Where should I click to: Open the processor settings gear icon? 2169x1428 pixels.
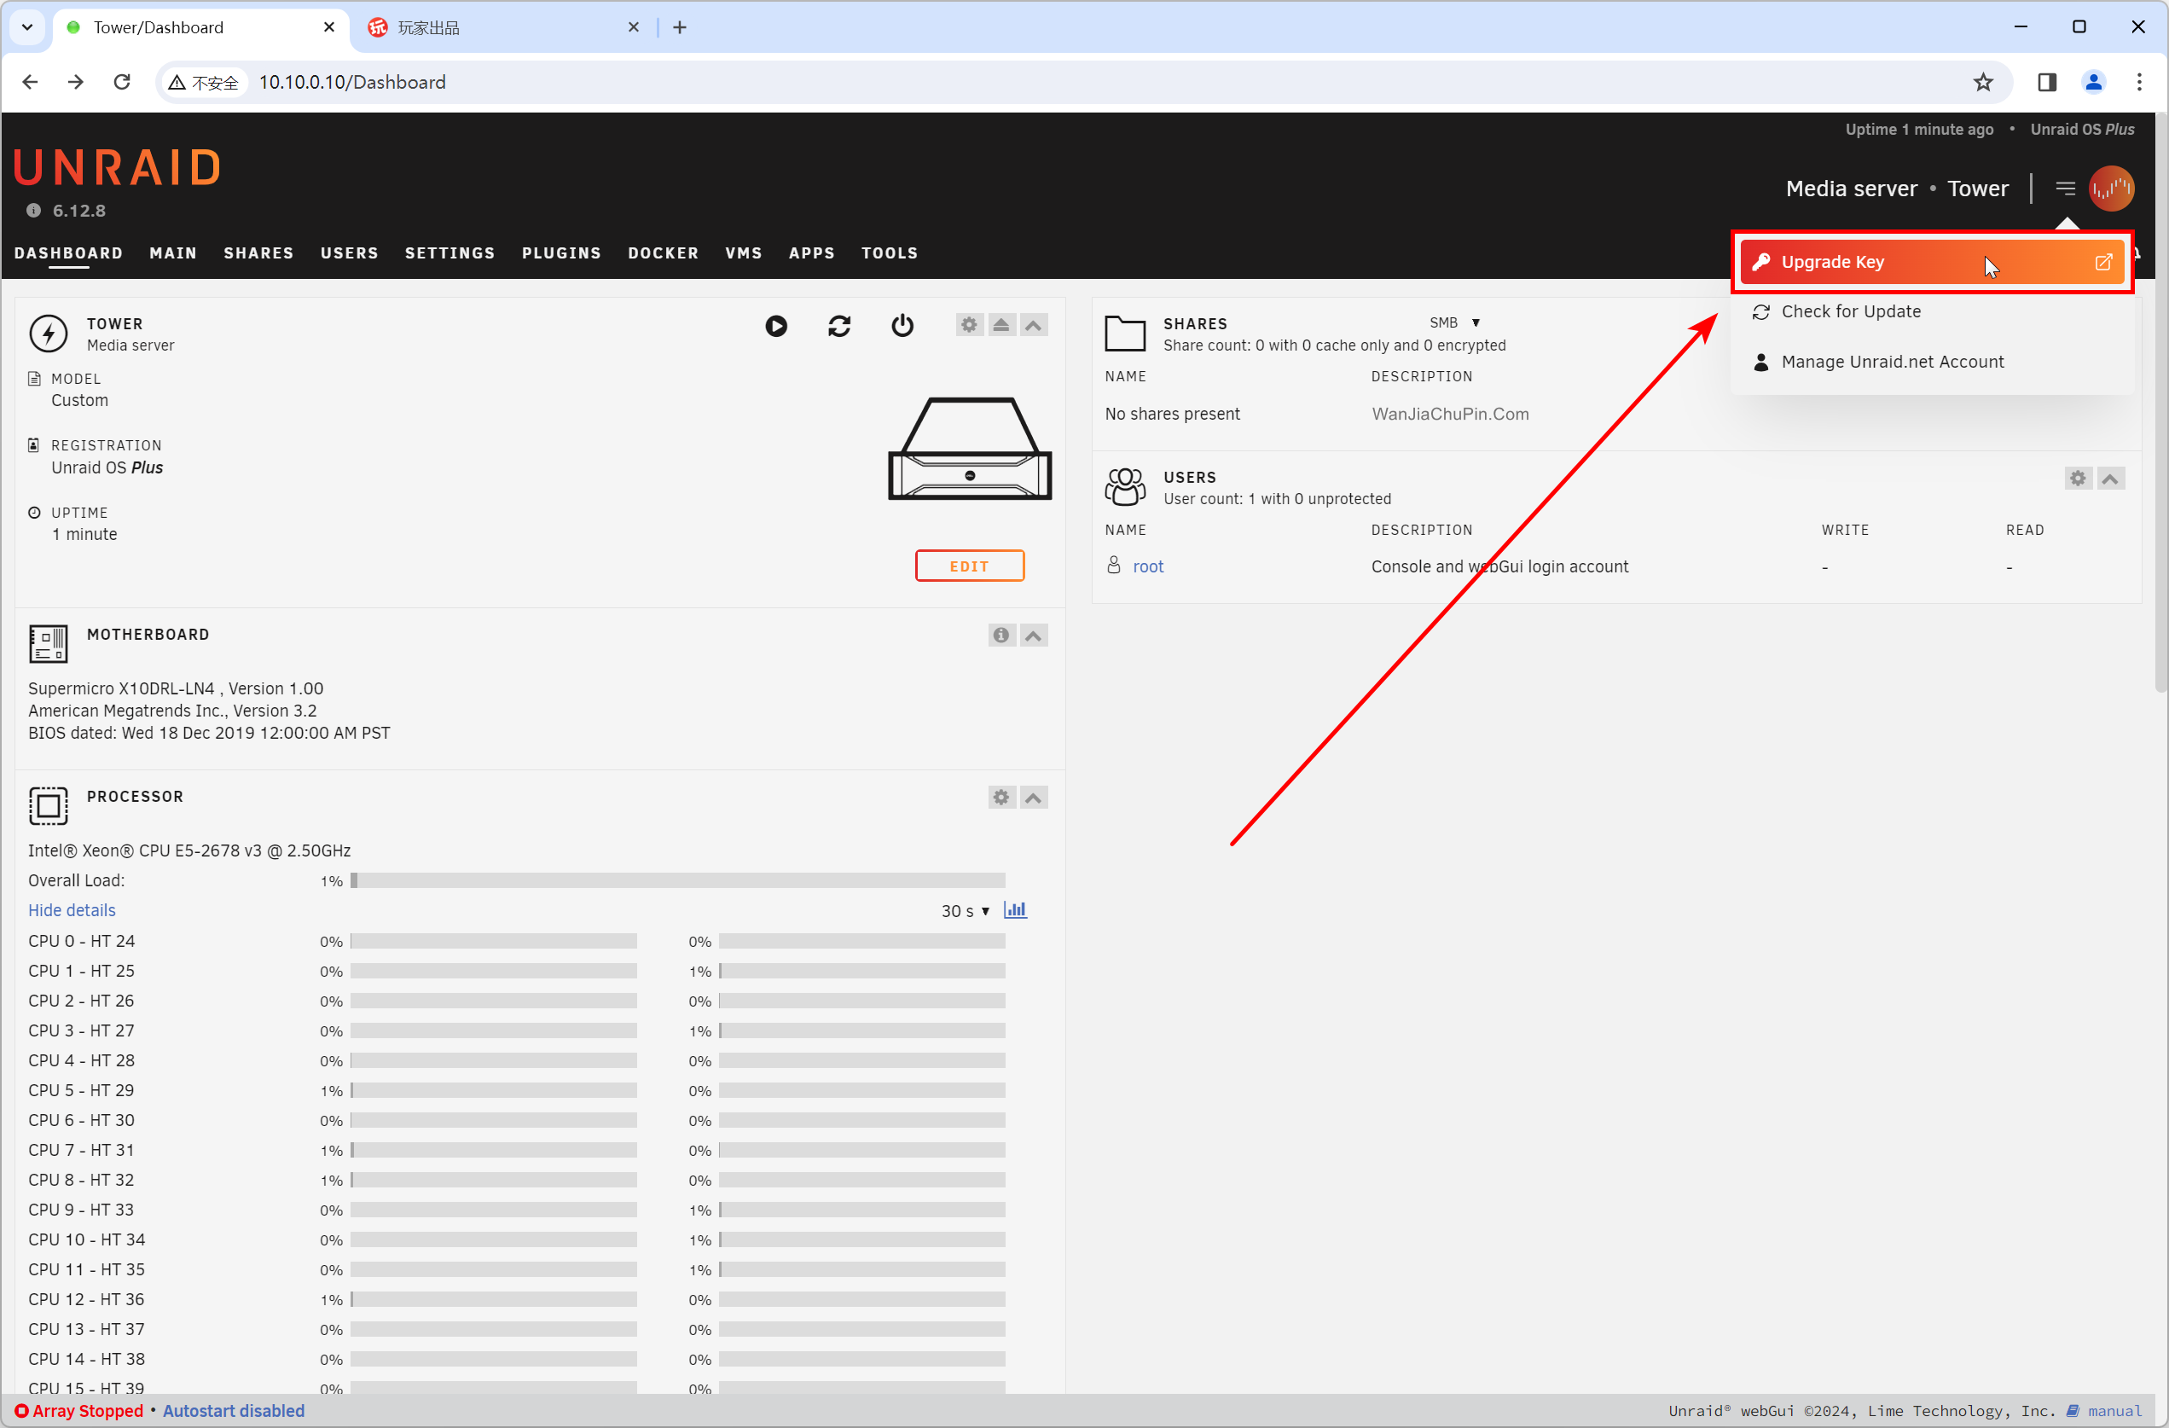[1000, 798]
